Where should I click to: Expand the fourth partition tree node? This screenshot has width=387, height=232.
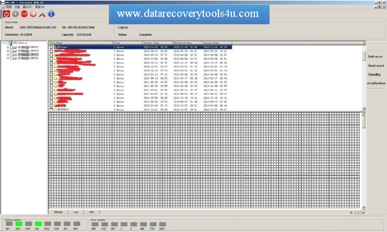[x=8, y=58]
